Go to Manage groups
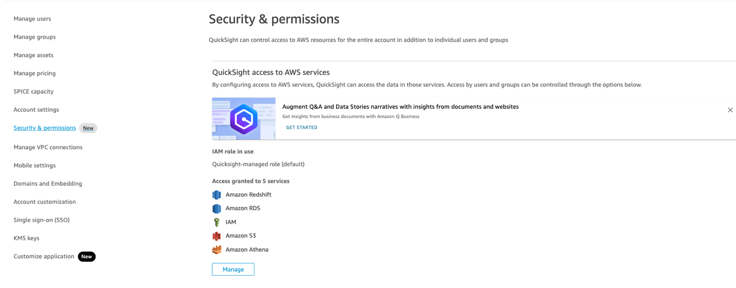The image size is (736, 288). click(34, 37)
